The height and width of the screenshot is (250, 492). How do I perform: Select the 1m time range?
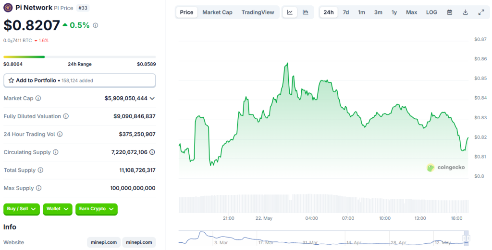(x=361, y=12)
